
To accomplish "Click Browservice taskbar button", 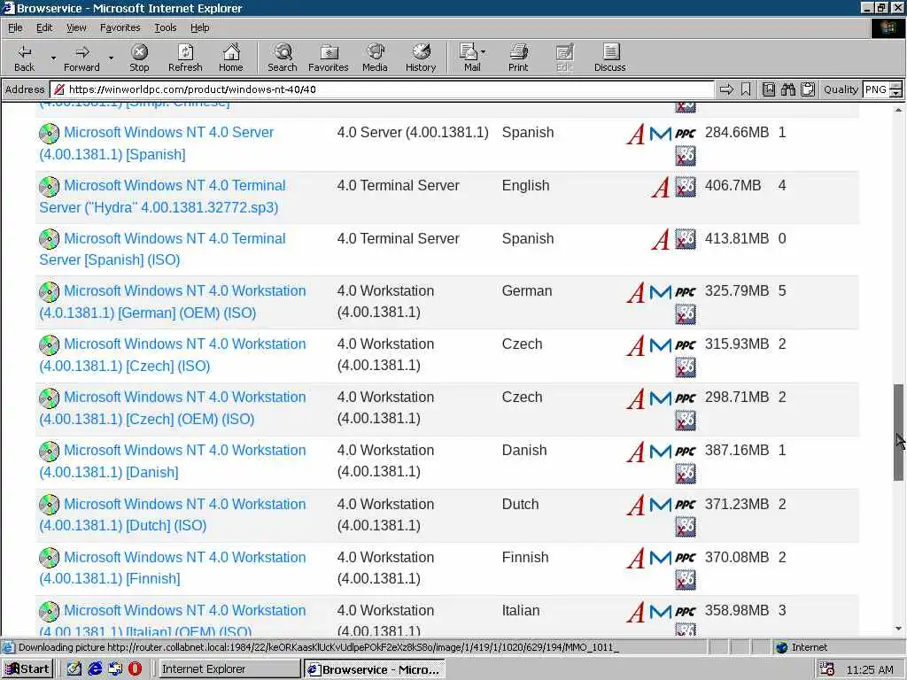I will 375,669.
